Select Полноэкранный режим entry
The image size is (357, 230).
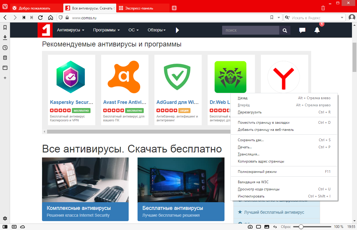point(284,172)
